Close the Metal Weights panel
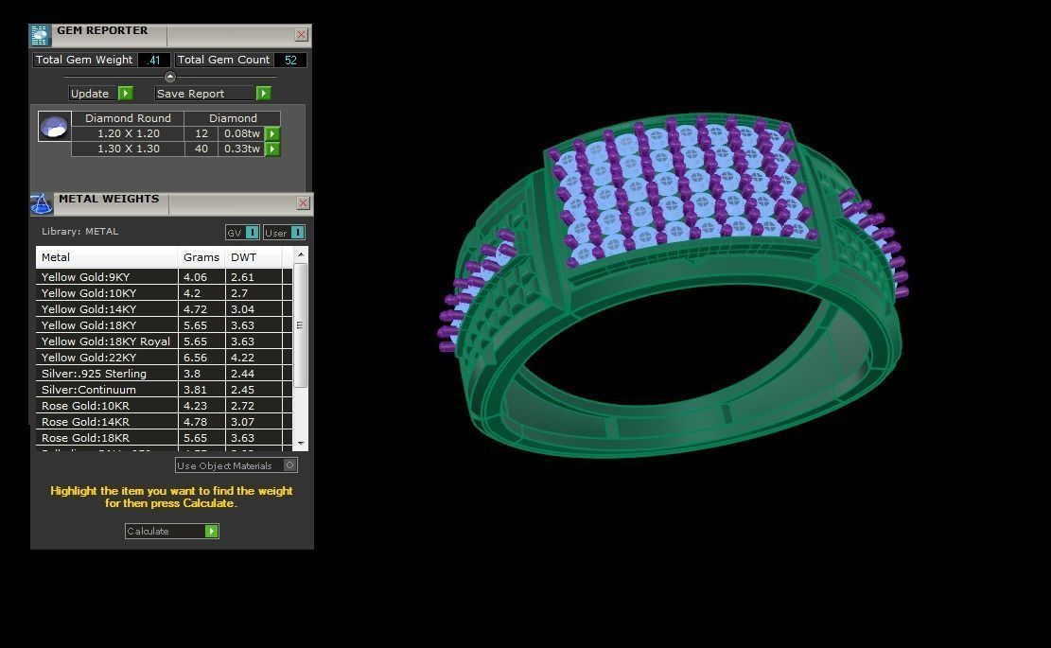Screen dimensions: 1051x648 click(303, 203)
